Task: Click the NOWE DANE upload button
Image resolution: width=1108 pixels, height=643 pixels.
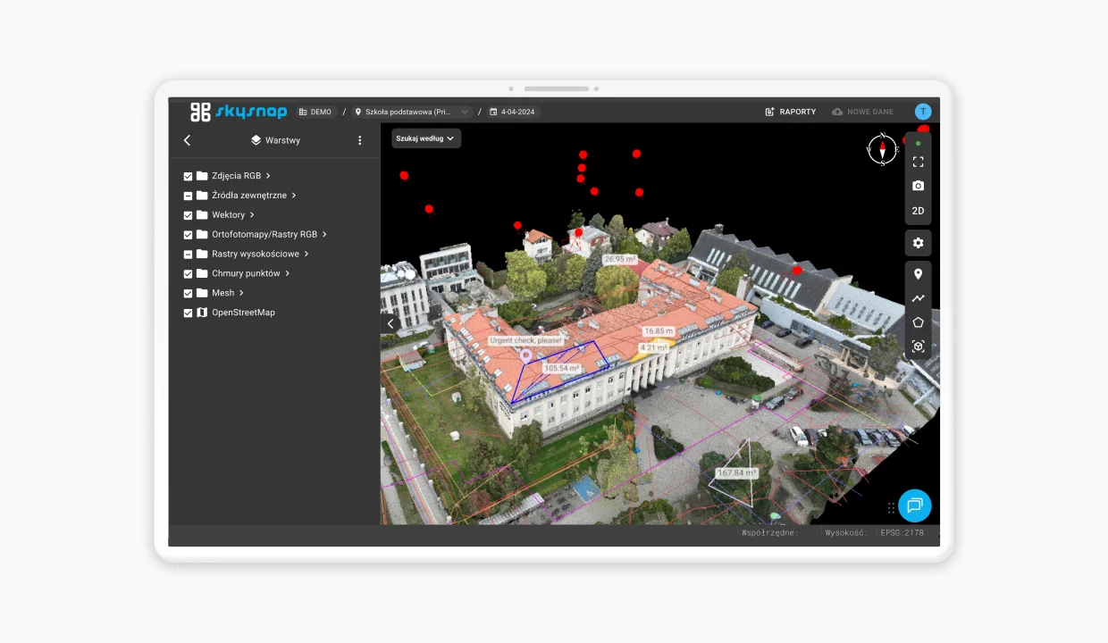Action: pos(862,112)
